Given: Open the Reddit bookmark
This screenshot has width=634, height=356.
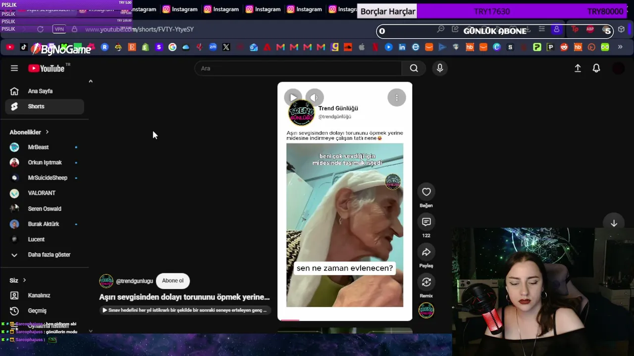Looking at the screenshot, I should [564, 47].
